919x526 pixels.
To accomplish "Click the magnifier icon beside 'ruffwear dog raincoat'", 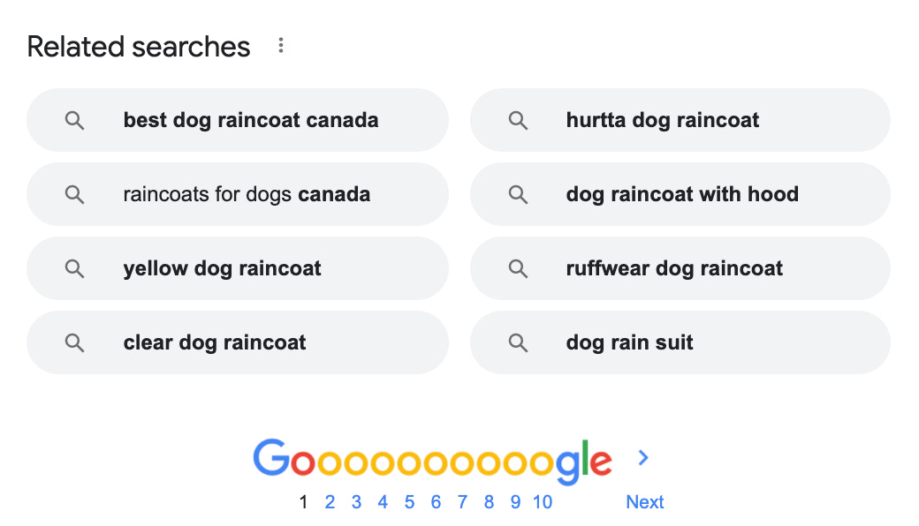I will 518,268.
